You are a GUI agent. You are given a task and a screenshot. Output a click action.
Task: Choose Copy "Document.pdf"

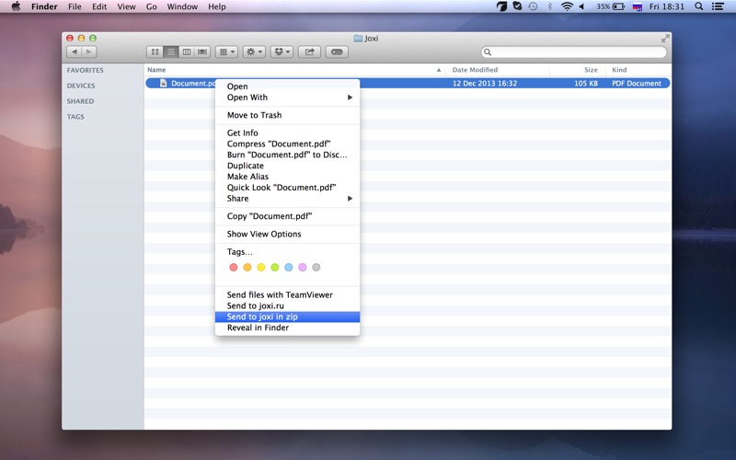click(x=287, y=216)
